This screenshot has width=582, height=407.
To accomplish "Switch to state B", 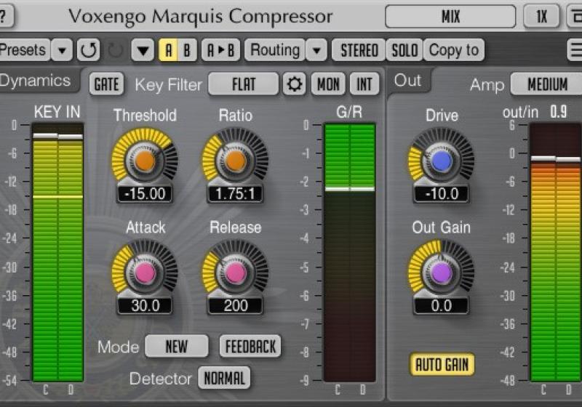I will coord(187,49).
